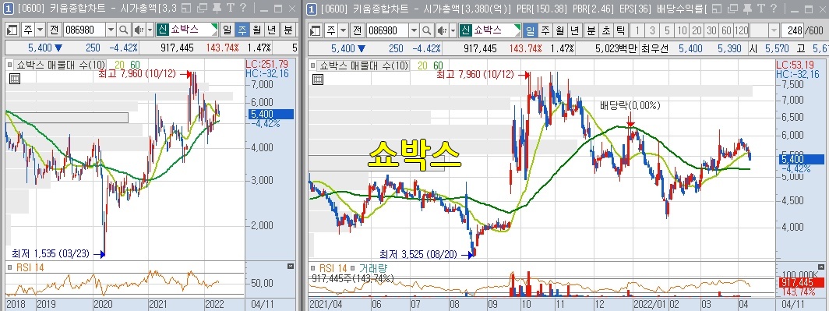Click RSI 14 label in left window
Image resolution: width=829 pixels, height=311 pixels.
coord(30,267)
